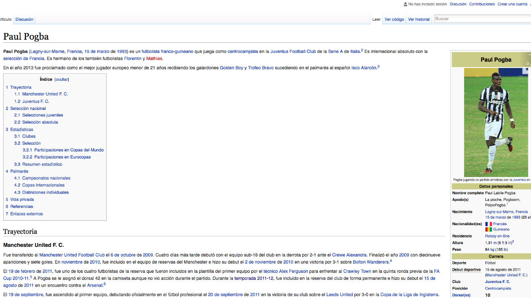
Task: Open the 'Isco Alarcón' link
Action: pyautogui.click(x=364, y=68)
